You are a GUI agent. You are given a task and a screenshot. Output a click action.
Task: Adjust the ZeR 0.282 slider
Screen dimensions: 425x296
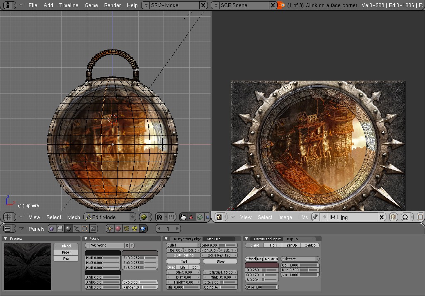pos(140,257)
